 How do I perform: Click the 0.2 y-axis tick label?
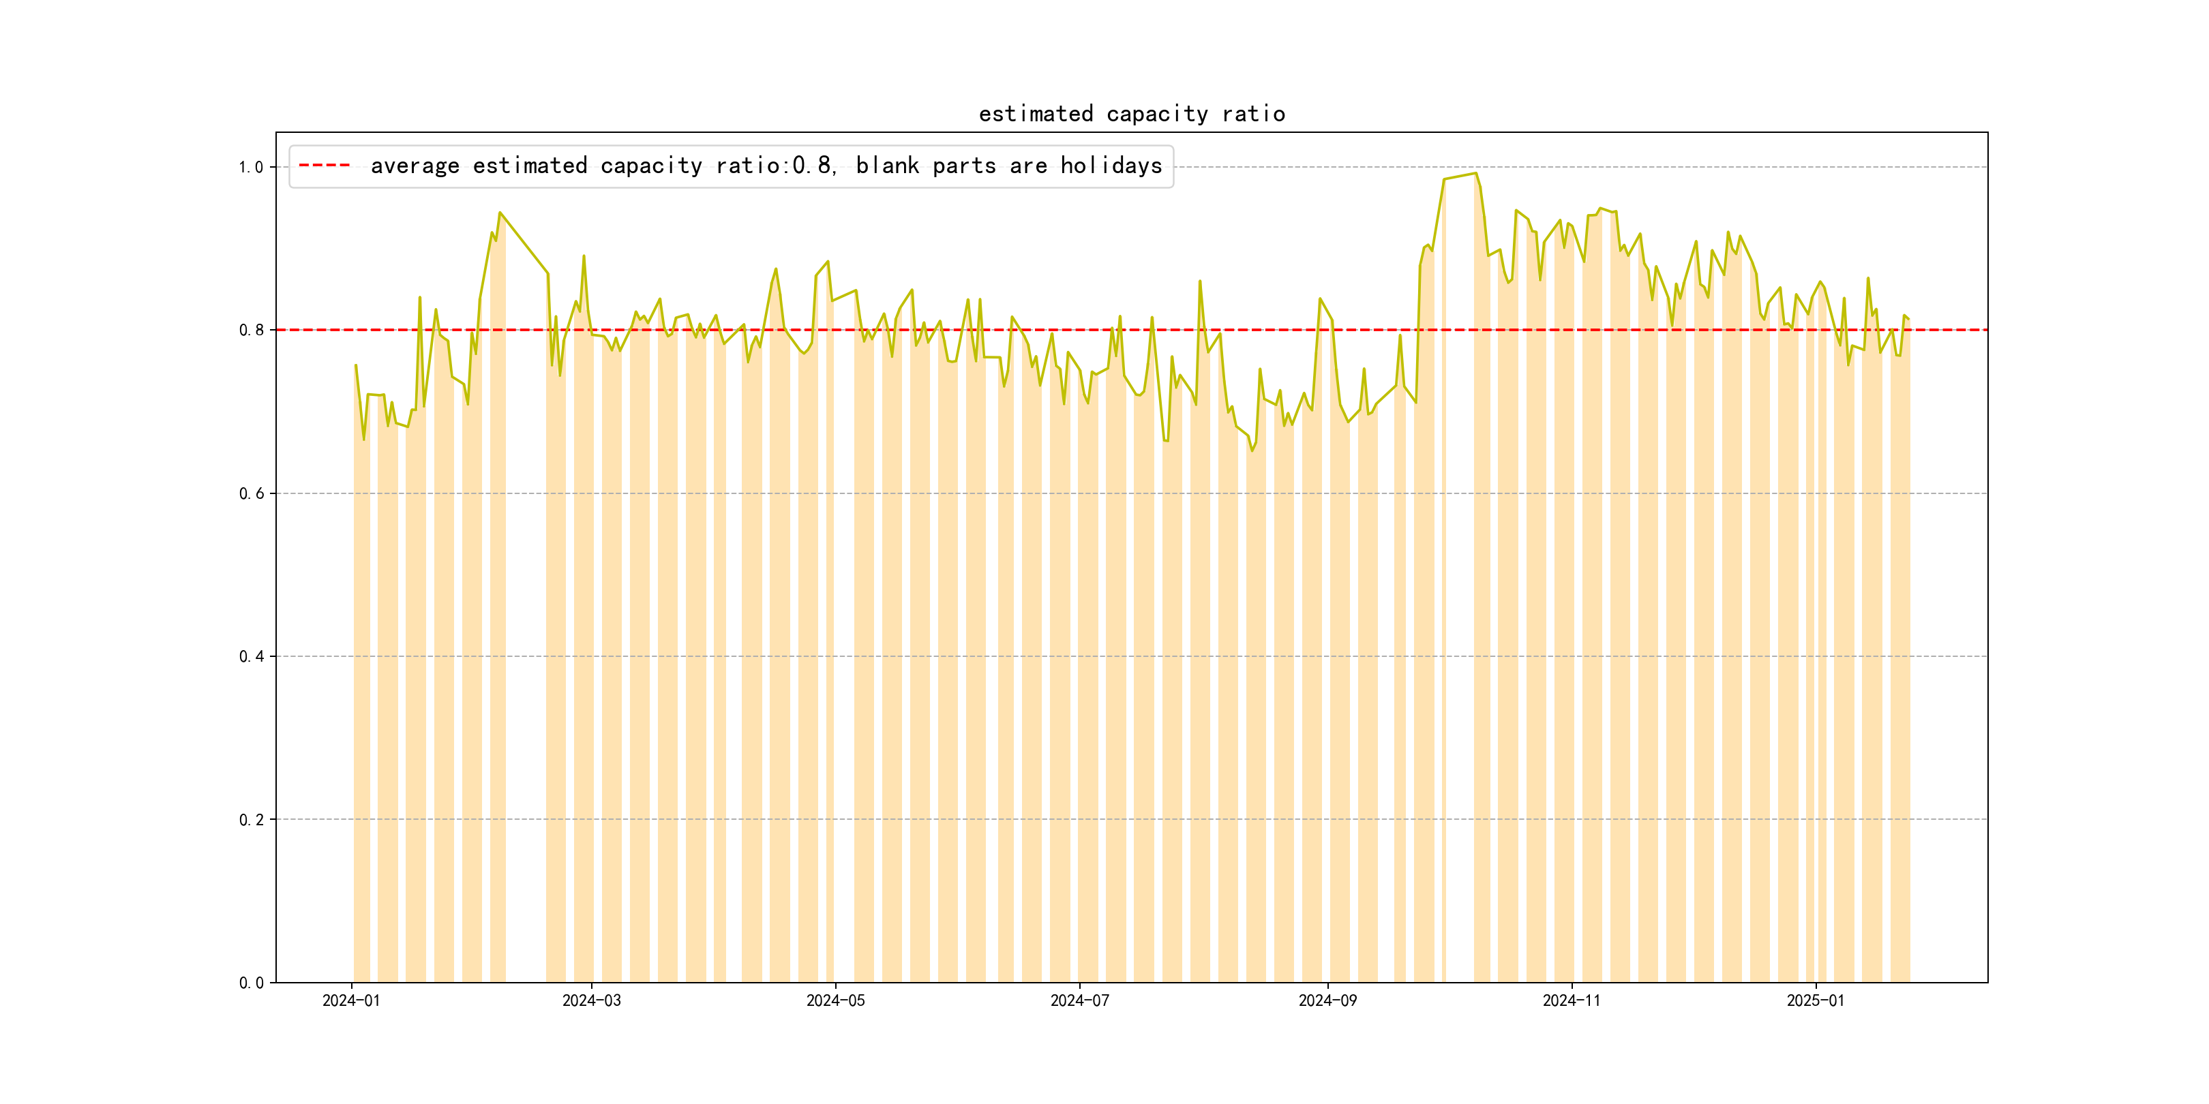click(x=250, y=819)
